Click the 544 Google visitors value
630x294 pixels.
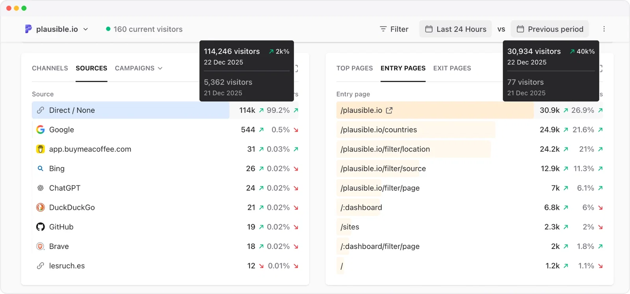point(248,130)
